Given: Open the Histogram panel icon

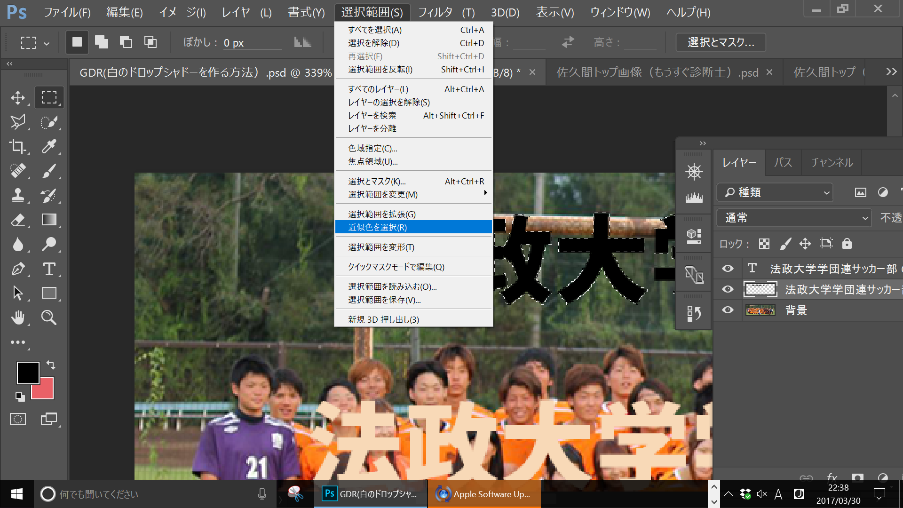Looking at the screenshot, I should pos(694,197).
